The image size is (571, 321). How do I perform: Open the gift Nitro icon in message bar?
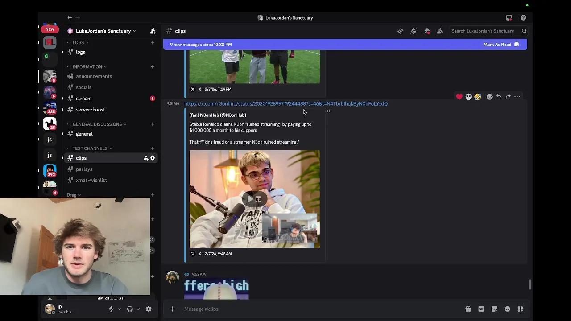pyautogui.click(x=468, y=309)
